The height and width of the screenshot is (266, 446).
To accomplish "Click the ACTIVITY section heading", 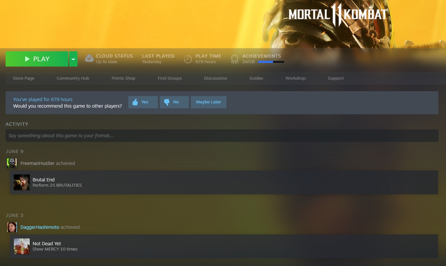I will 17,124.
